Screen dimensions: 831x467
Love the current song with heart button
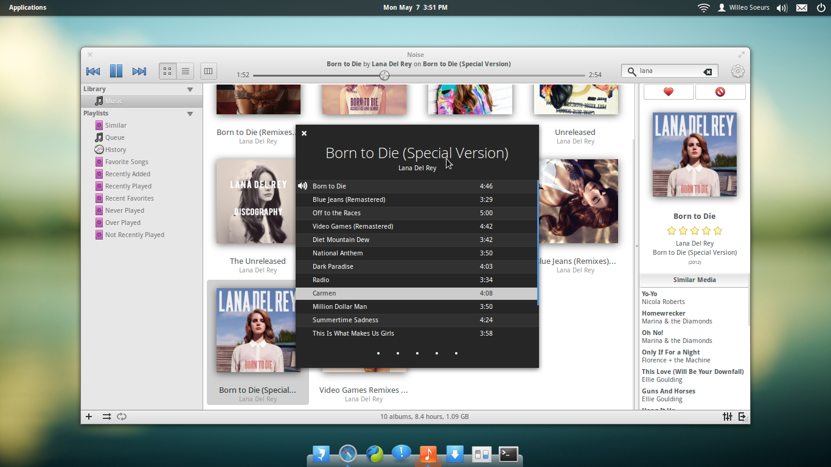coord(669,92)
